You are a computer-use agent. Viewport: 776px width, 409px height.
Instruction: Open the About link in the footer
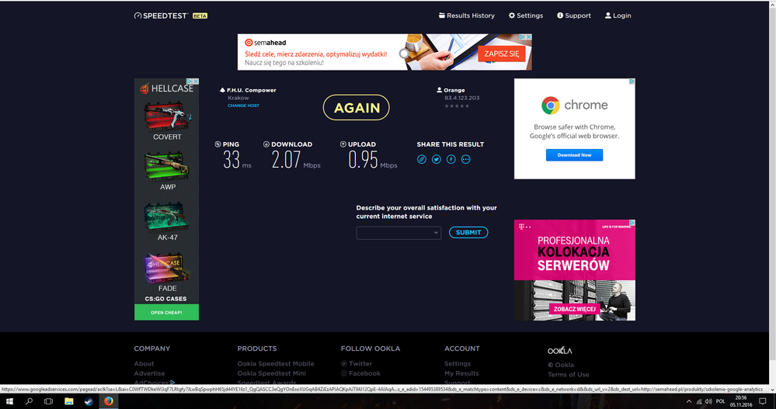(144, 363)
